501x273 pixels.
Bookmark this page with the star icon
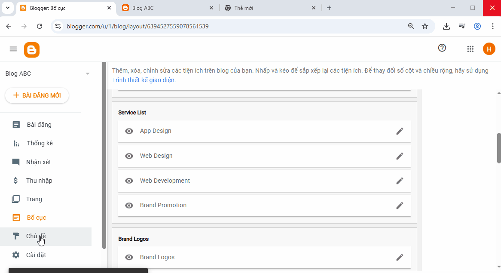click(x=425, y=26)
